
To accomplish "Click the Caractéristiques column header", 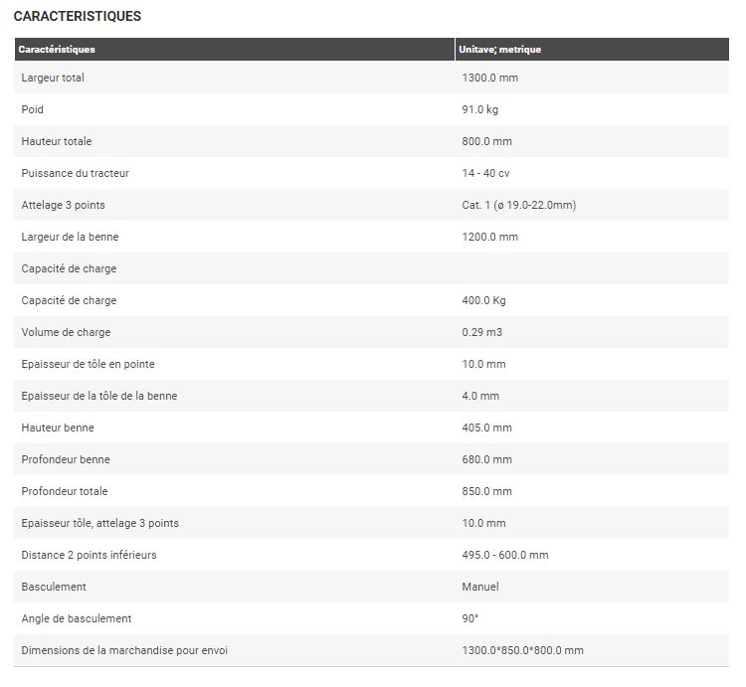I will pyautogui.click(x=57, y=50).
